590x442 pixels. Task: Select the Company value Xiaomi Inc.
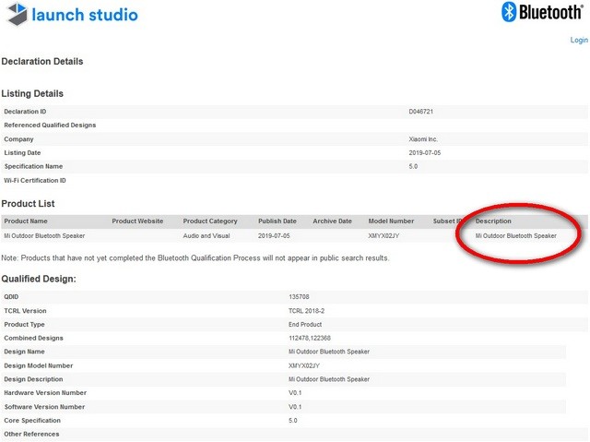(423, 139)
